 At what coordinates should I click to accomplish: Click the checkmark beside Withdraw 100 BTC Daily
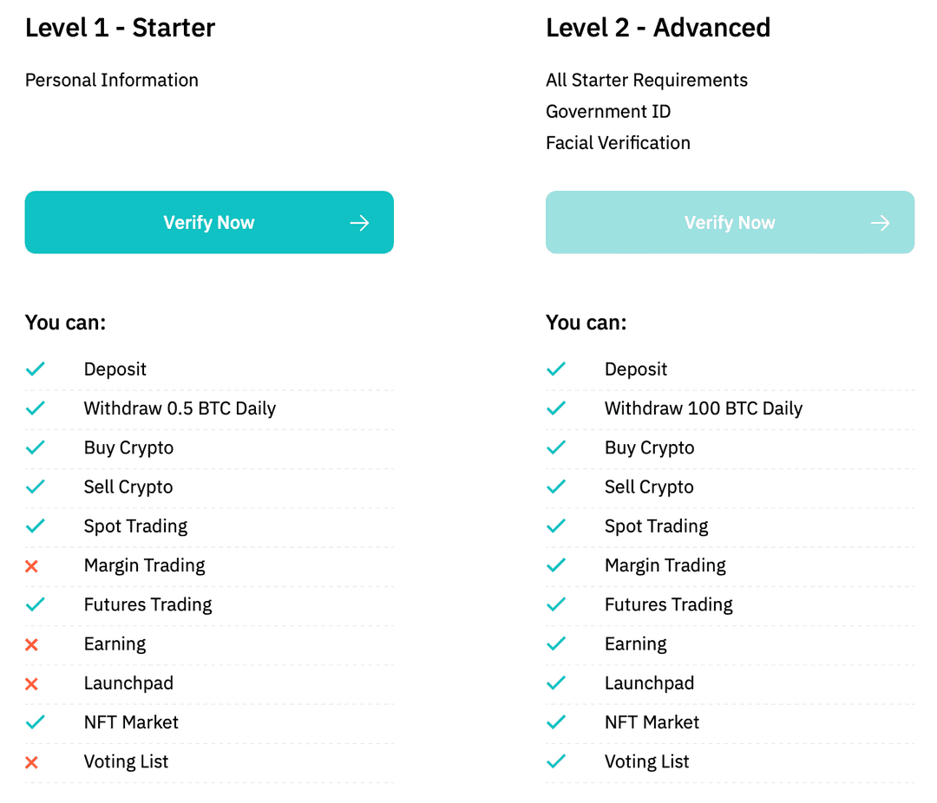pyautogui.click(x=556, y=408)
